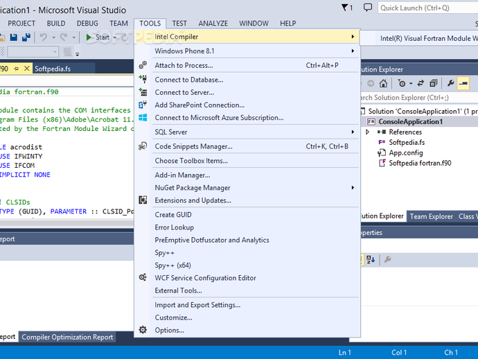Click the Property Pages wrench icon
Viewport: 478px width, 359px height.
(387, 260)
